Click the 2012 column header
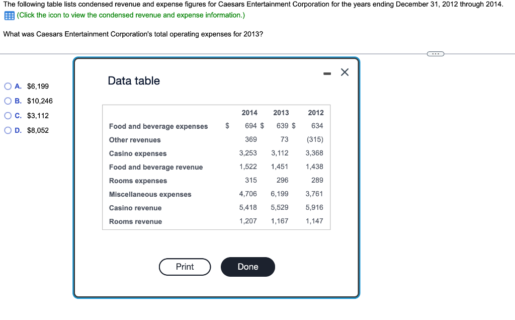Image resolution: width=515 pixels, height=320 pixels. [316, 113]
